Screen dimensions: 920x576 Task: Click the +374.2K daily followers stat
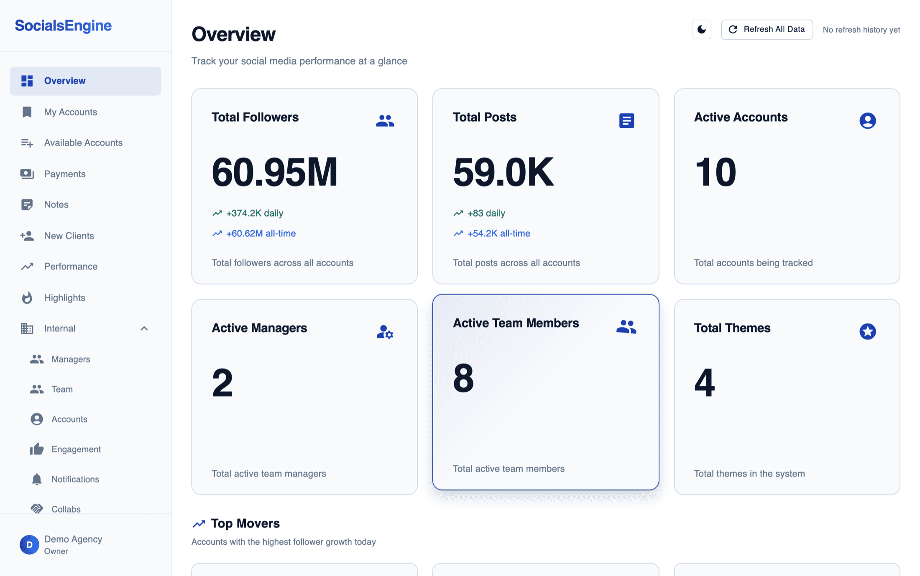[x=248, y=213]
